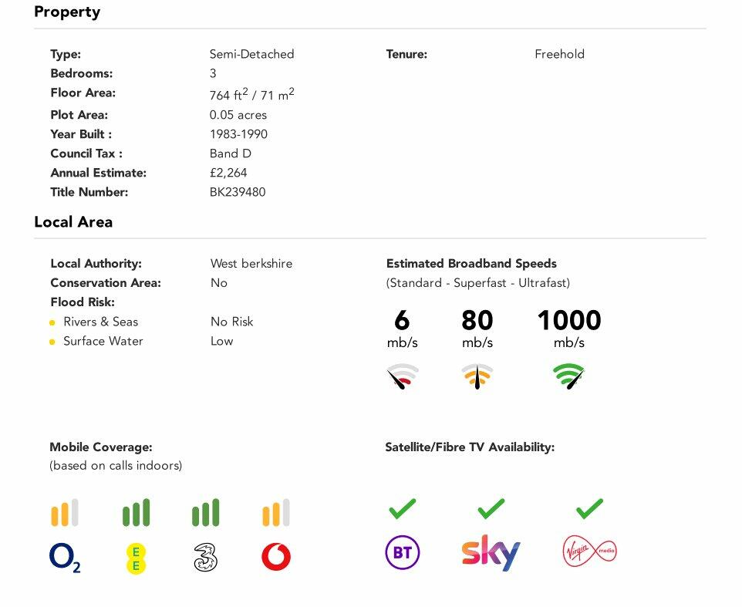Click the O2 network logo
Image resolution: width=742 pixels, height=607 pixels.
65,558
